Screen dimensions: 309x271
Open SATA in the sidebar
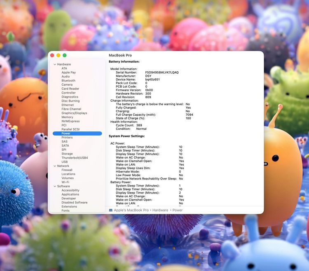[65, 145]
